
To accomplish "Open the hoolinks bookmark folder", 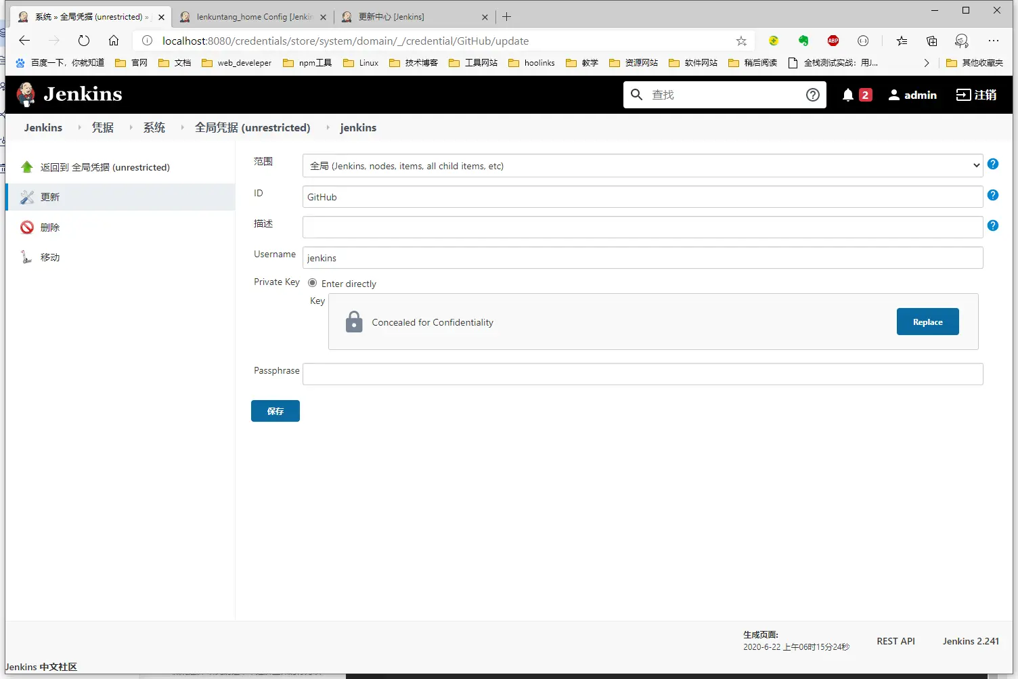I will 531,63.
